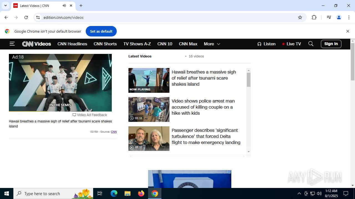
Task: Show hidden system tray icons
Action: 299,193
